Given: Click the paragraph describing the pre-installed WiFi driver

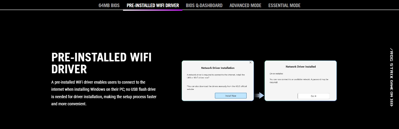Looking at the screenshot, I should pos(104,93).
